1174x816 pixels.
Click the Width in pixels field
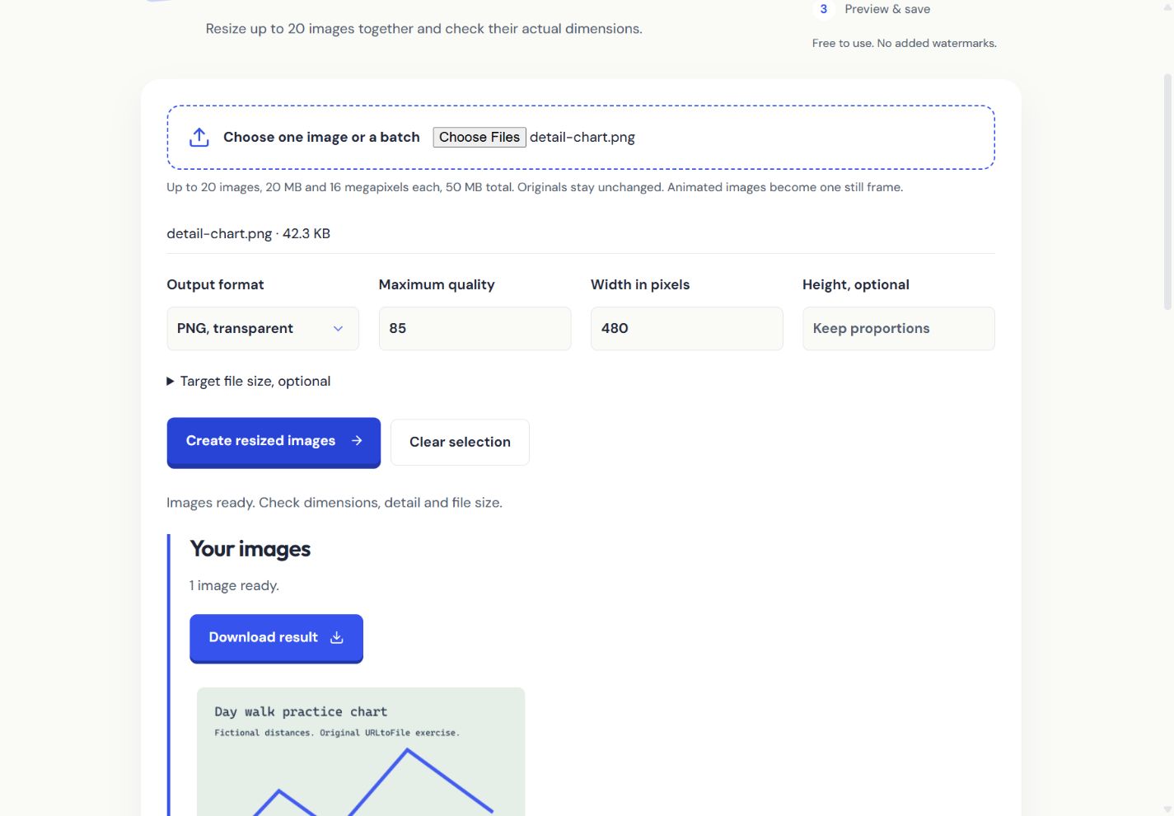pyautogui.click(x=686, y=328)
